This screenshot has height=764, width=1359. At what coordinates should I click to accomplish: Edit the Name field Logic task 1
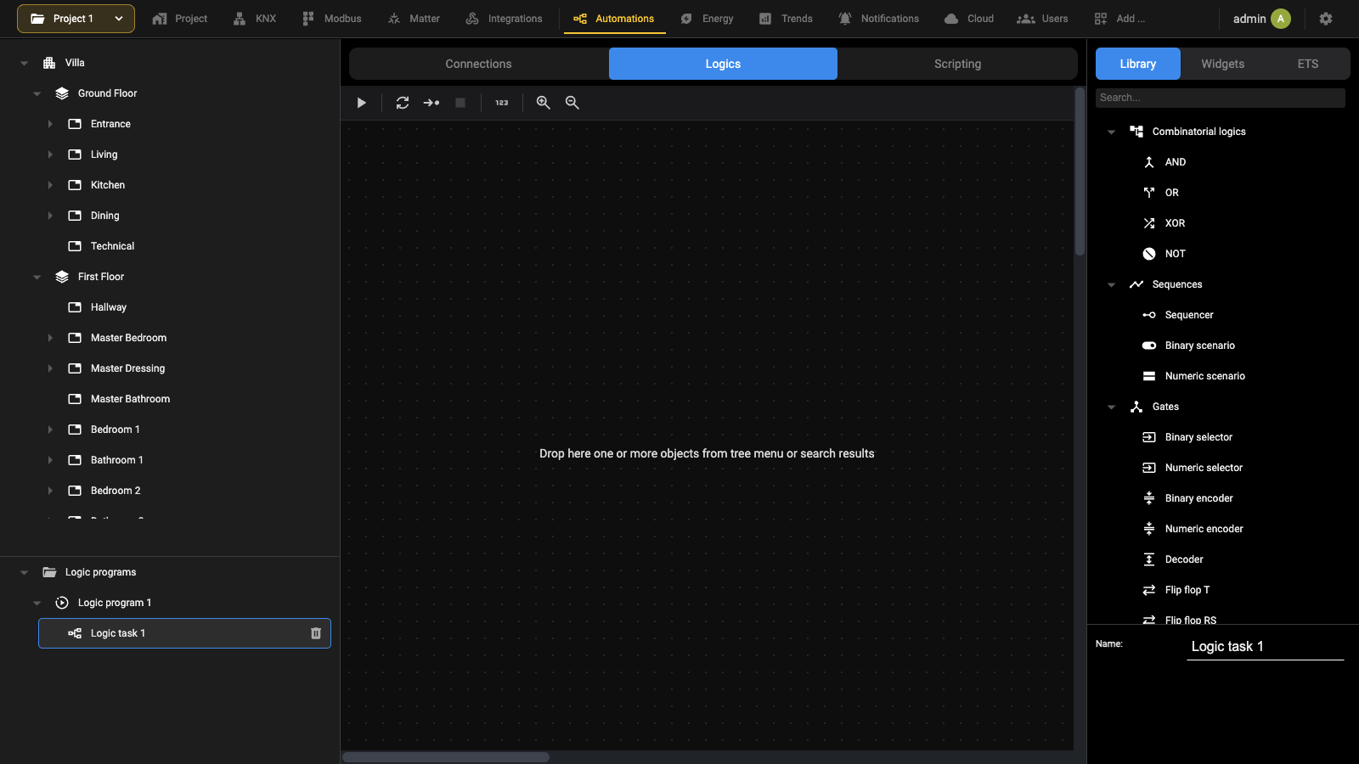pyautogui.click(x=1266, y=647)
